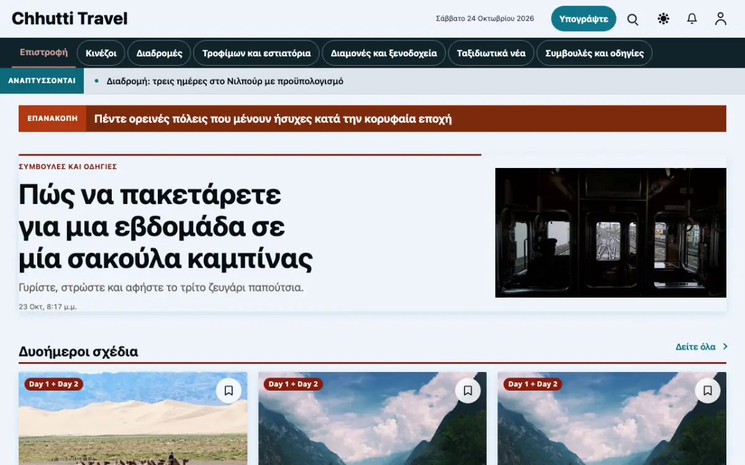745x465 pixels.
Task: Select the Επιστροφή navigation tab
Action: pyautogui.click(x=43, y=53)
